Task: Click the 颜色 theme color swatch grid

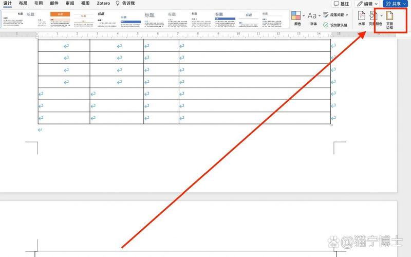Action: click(296, 15)
